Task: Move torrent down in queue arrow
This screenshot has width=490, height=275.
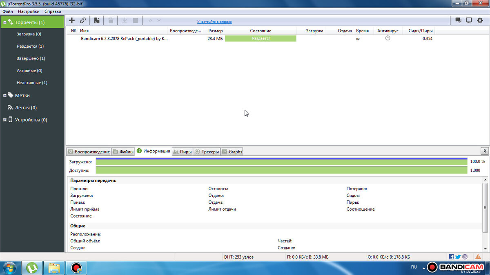Action: 159,20
